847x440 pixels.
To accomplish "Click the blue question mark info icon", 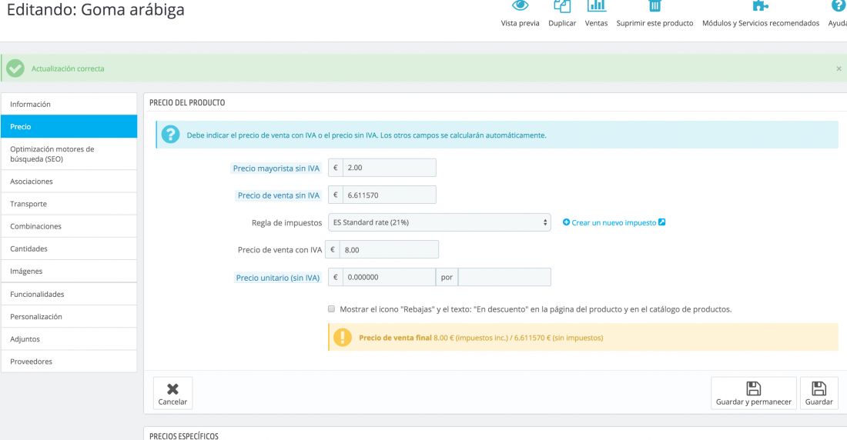I will 170,135.
